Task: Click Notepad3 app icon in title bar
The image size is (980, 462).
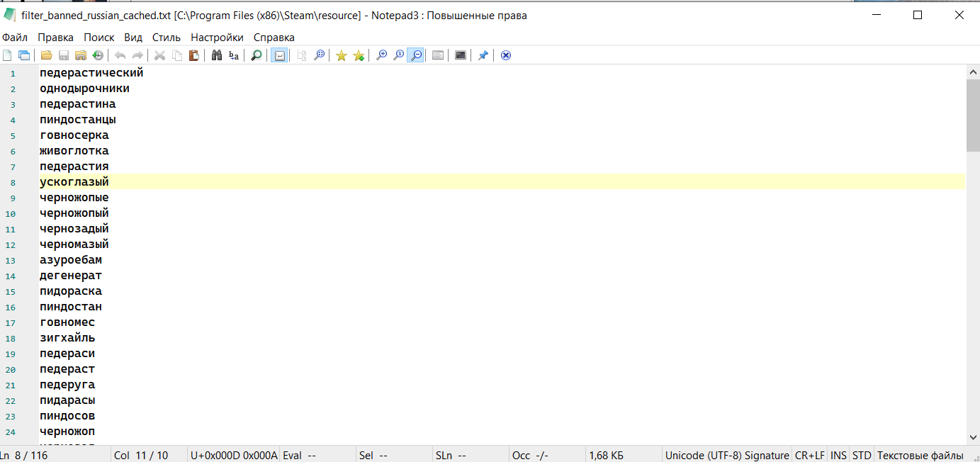Action: [10, 15]
